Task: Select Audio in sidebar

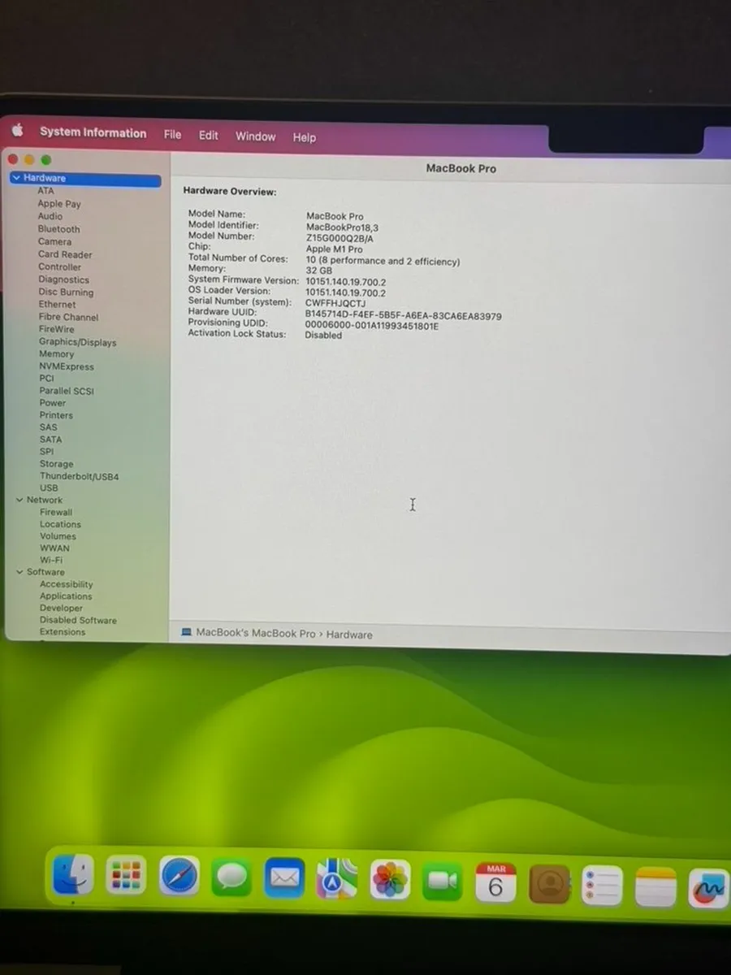Action: point(50,216)
